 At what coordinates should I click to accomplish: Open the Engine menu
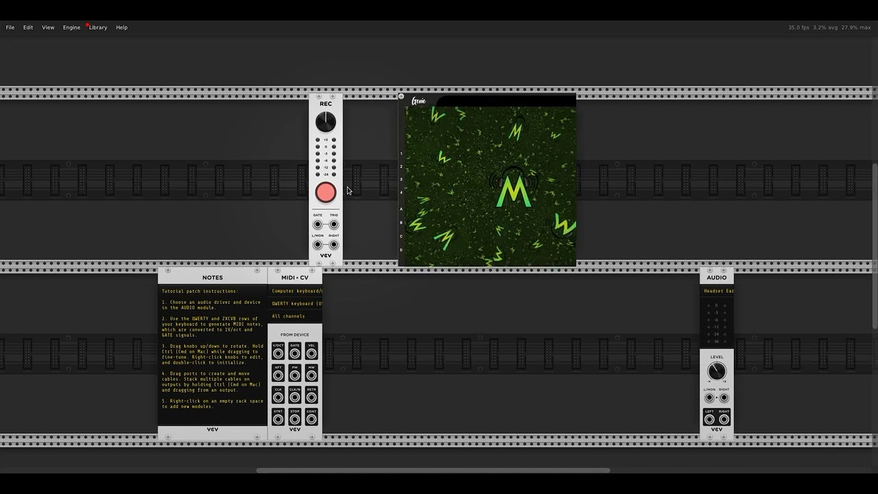point(71,27)
